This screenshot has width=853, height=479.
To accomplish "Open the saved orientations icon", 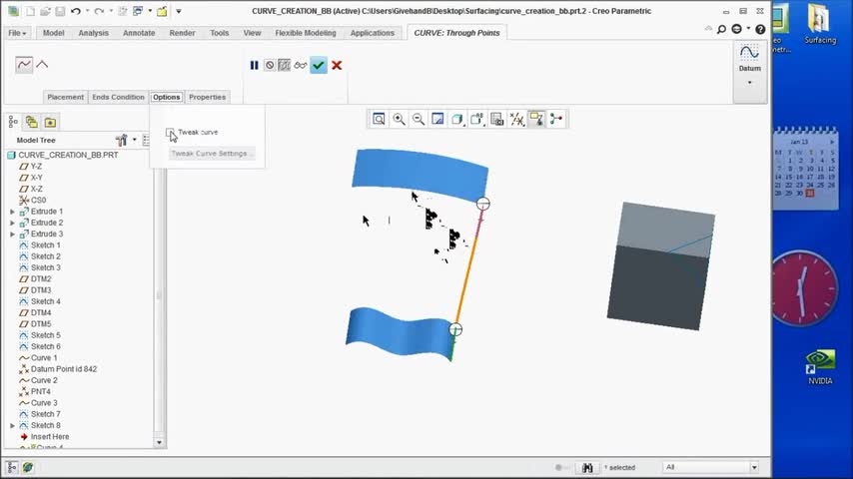I will tap(477, 119).
